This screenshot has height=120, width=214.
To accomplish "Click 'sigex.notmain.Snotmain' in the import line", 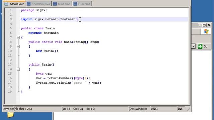I will [55, 19].
